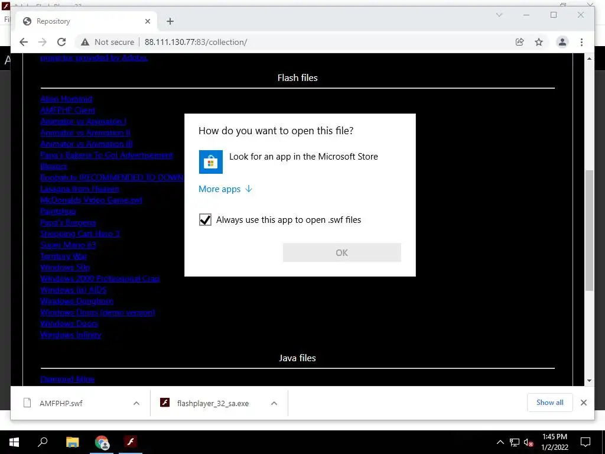Open the notification center icon
Viewport: 605px width, 454px height.
(x=586, y=442)
